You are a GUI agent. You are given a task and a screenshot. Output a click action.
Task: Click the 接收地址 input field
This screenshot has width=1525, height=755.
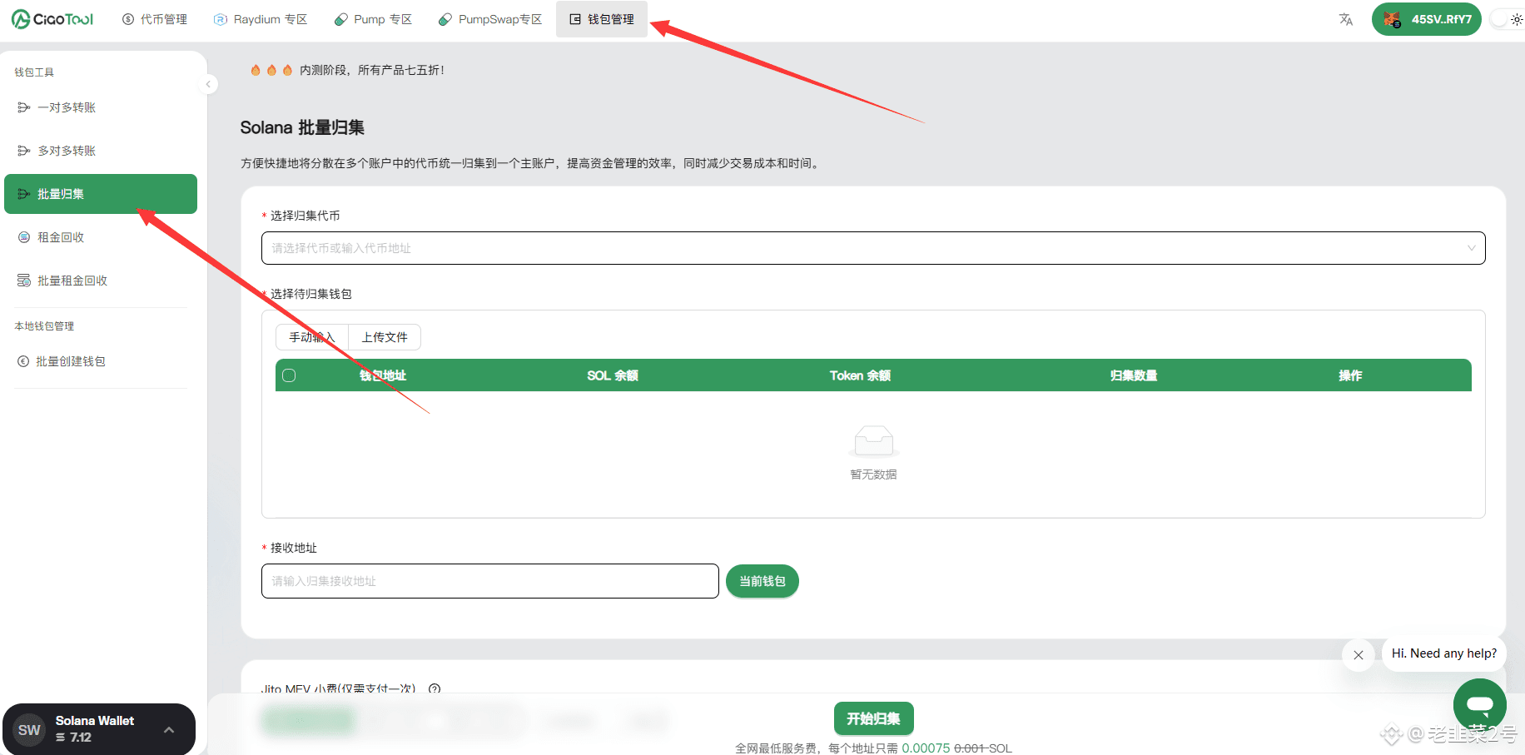(x=489, y=581)
